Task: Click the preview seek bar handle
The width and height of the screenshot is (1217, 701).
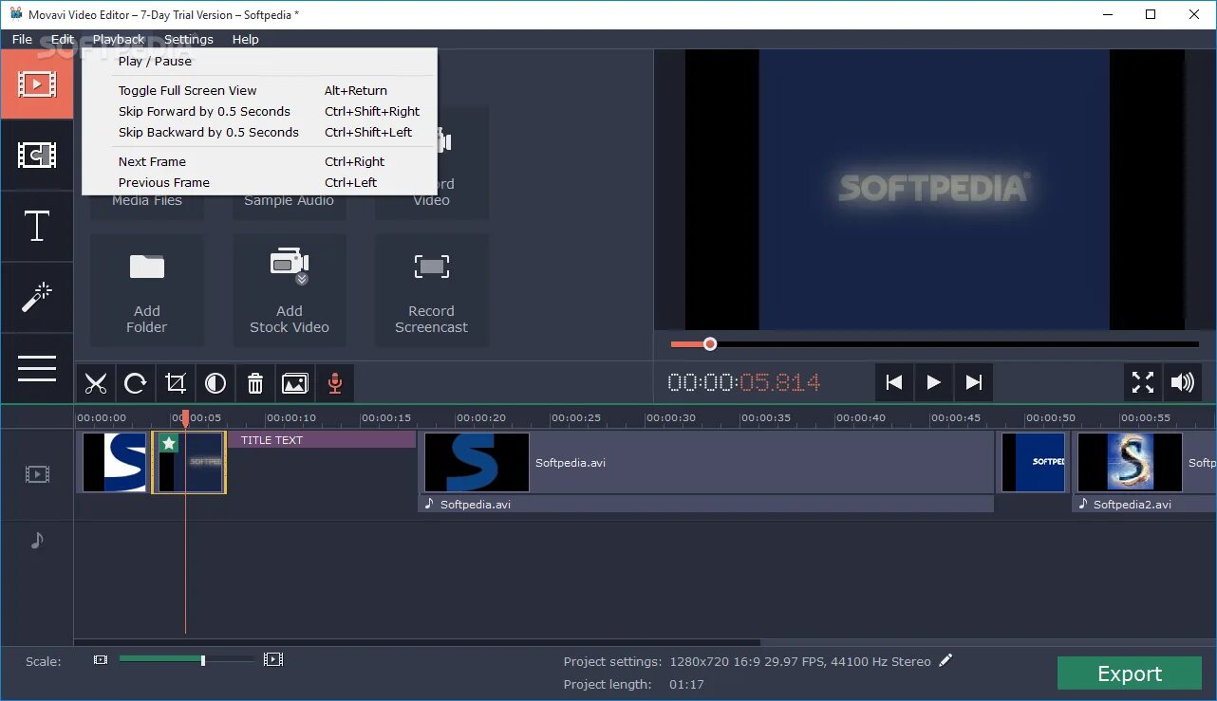Action: 710,344
